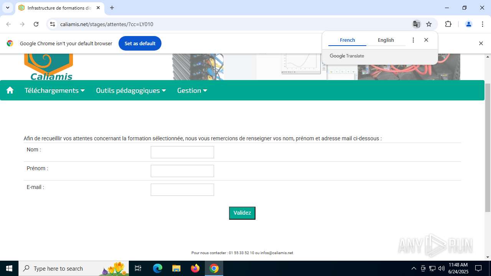Open Task View on taskbar
491x276 pixels.
click(138, 268)
